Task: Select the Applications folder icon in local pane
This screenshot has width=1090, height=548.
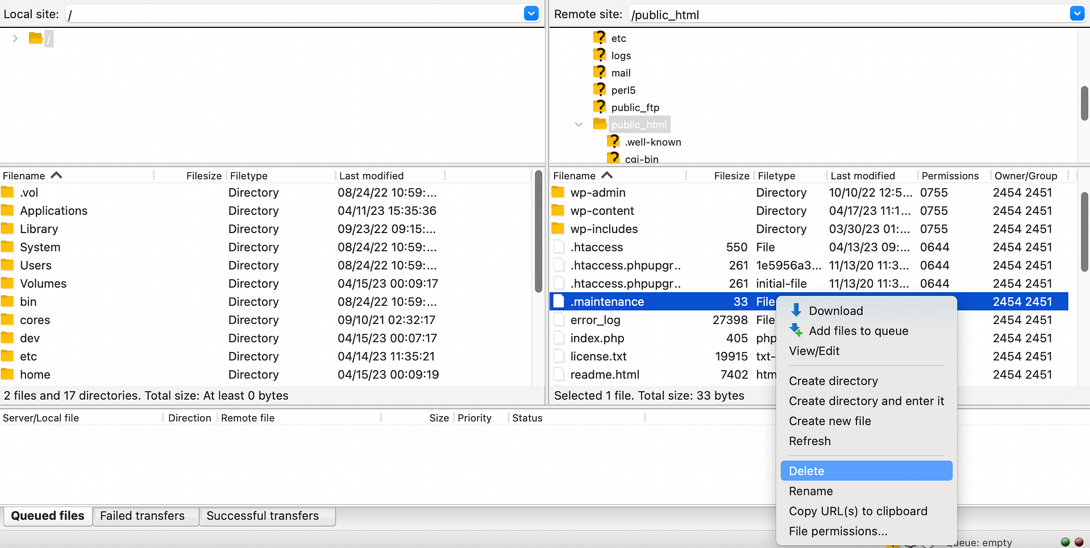Action: tap(9, 210)
